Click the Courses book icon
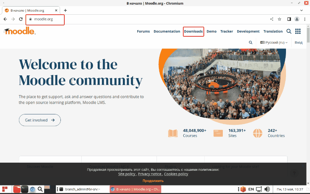310x194 pixels. click(173, 133)
